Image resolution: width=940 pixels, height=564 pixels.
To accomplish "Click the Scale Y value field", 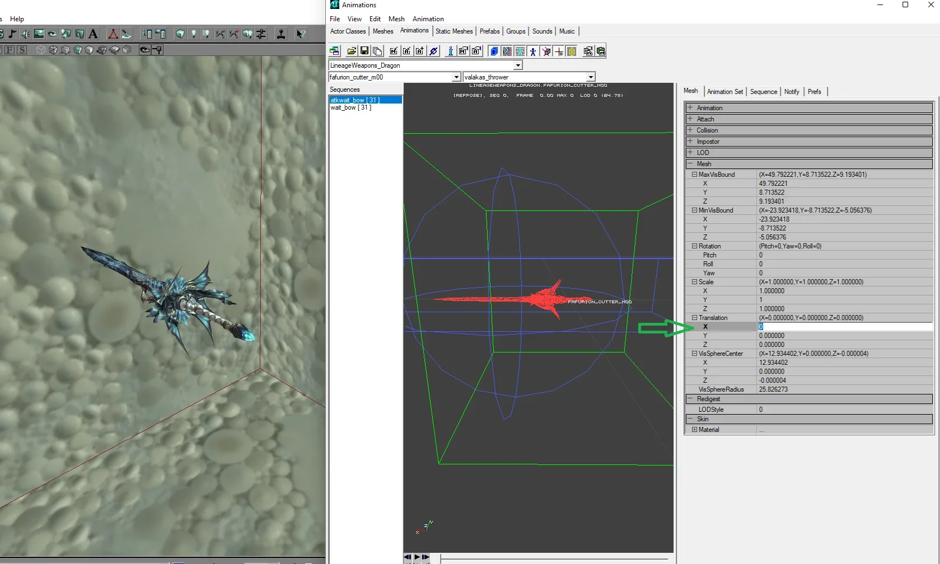I will click(845, 300).
